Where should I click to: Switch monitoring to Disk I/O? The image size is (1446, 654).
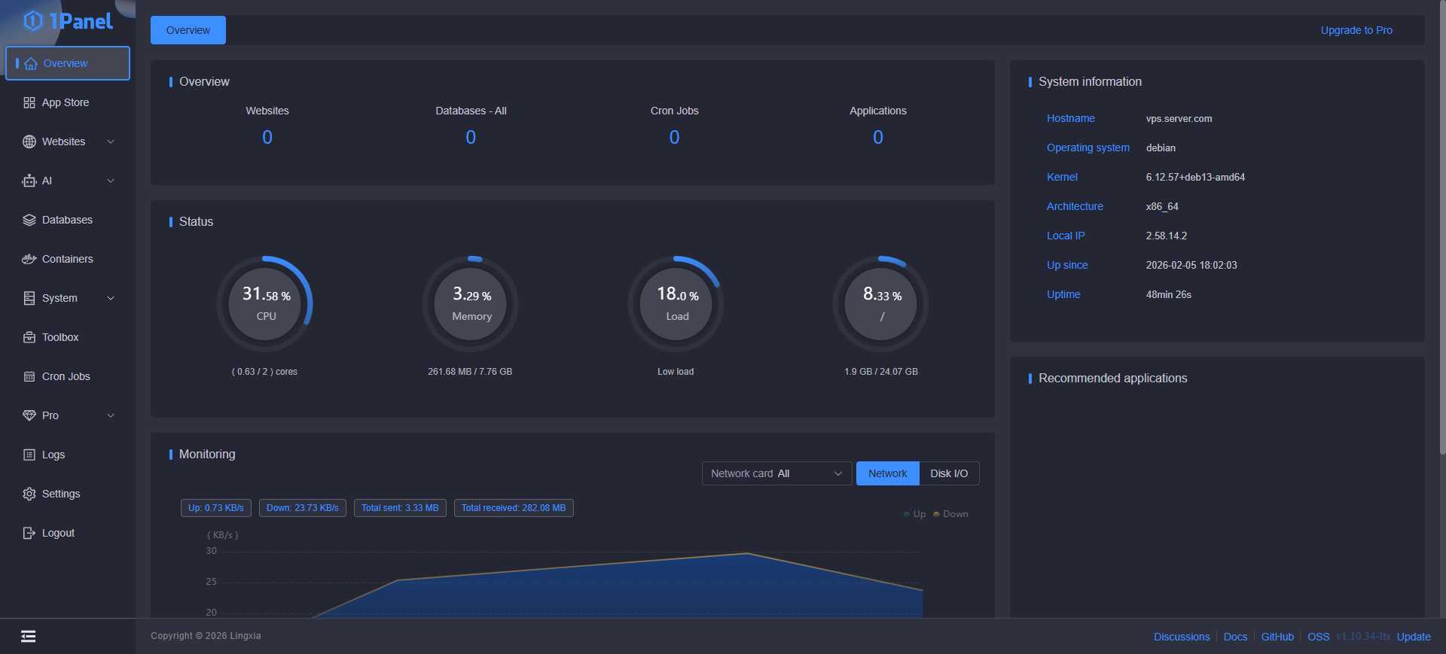pyautogui.click(x=948, y=473)
